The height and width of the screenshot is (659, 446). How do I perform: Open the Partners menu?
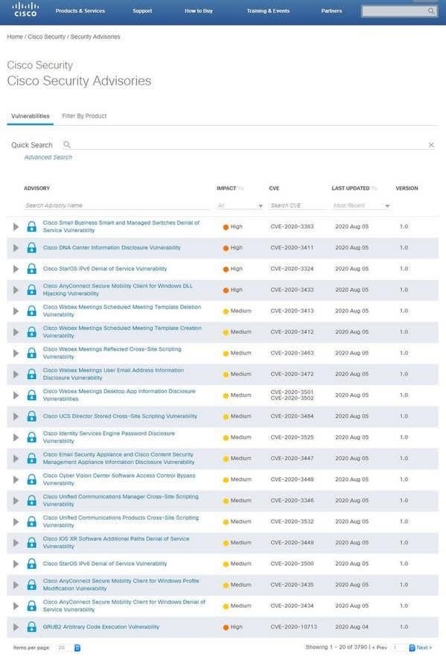click(x=331, y=11)
